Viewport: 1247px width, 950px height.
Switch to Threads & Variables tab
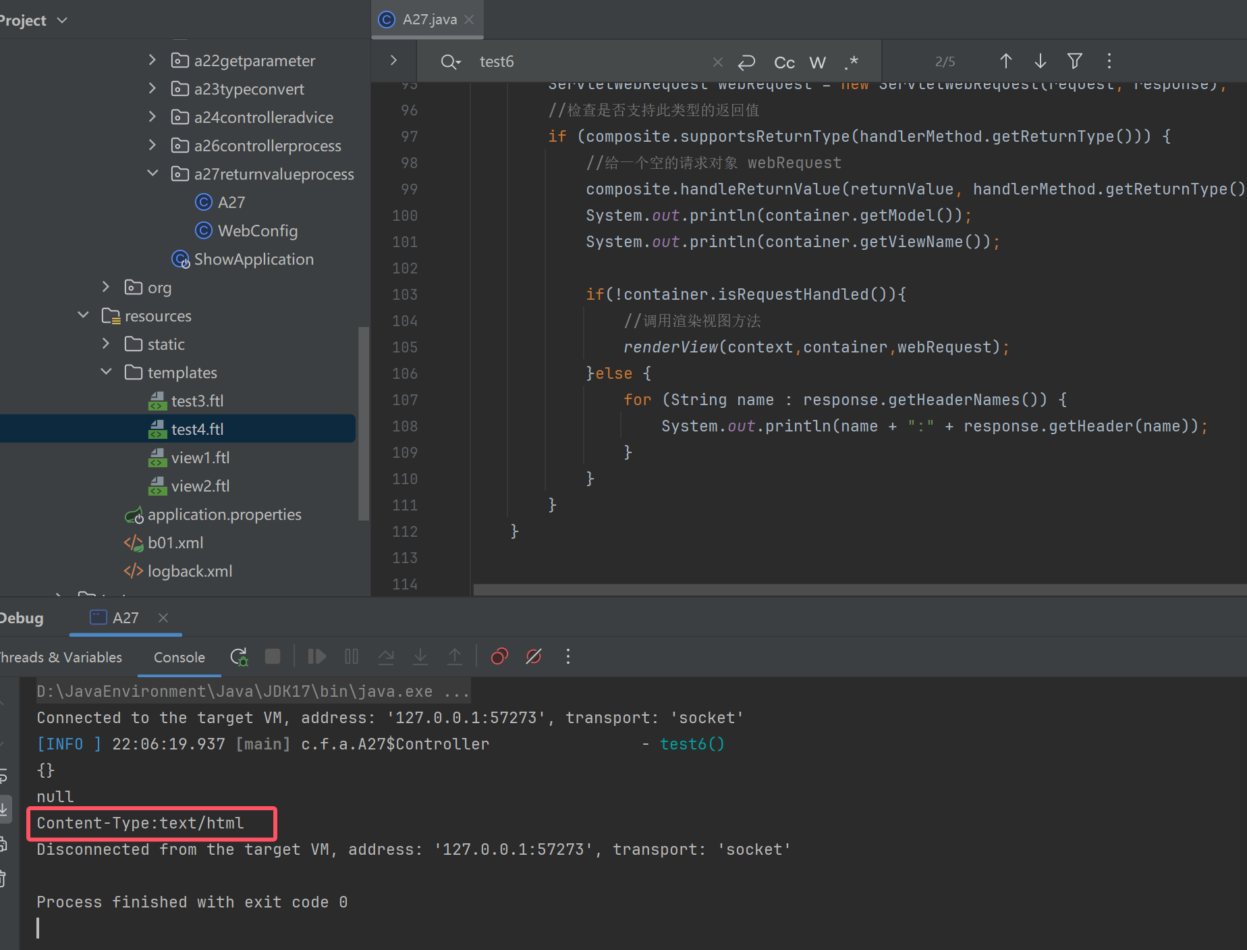tap(61, 657)
